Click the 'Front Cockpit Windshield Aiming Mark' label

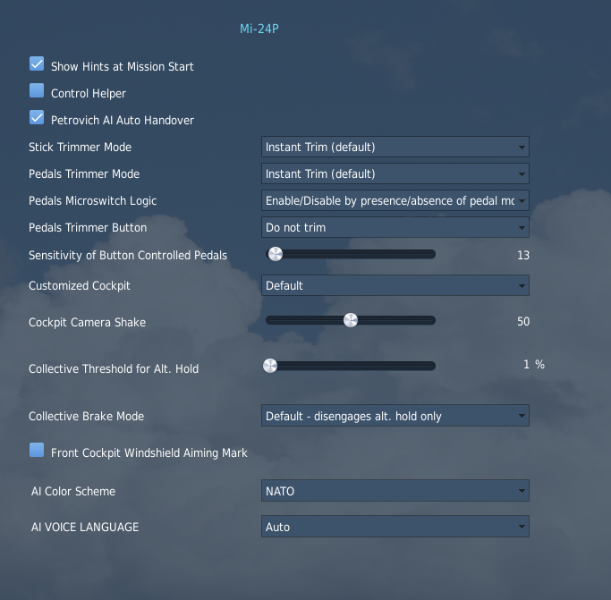point(149,453)
